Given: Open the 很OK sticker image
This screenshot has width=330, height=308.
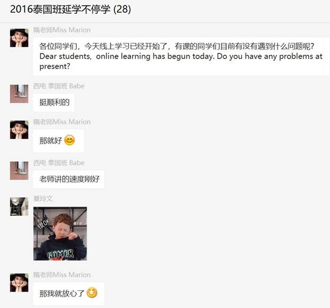Looking at the screenshot, I should click(x=60, y=233).
